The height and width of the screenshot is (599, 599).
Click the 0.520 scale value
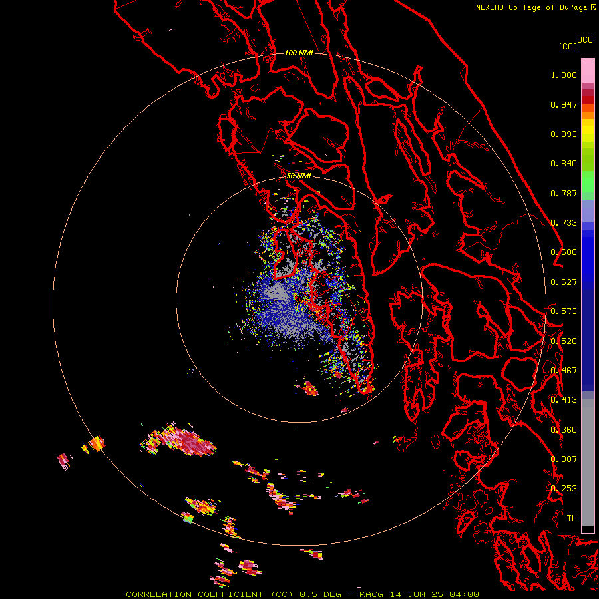click(x=564, y=341)
